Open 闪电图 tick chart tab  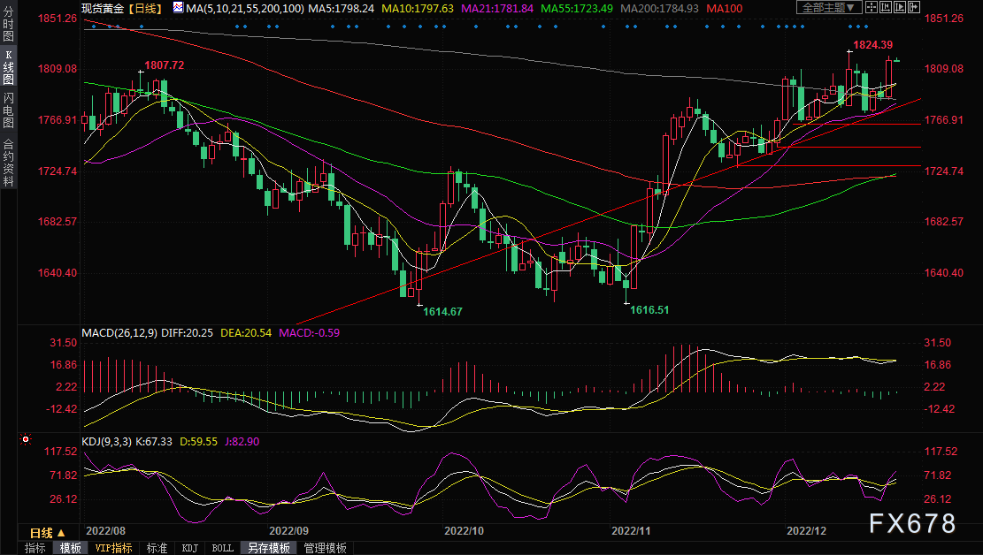click(8, 110)
